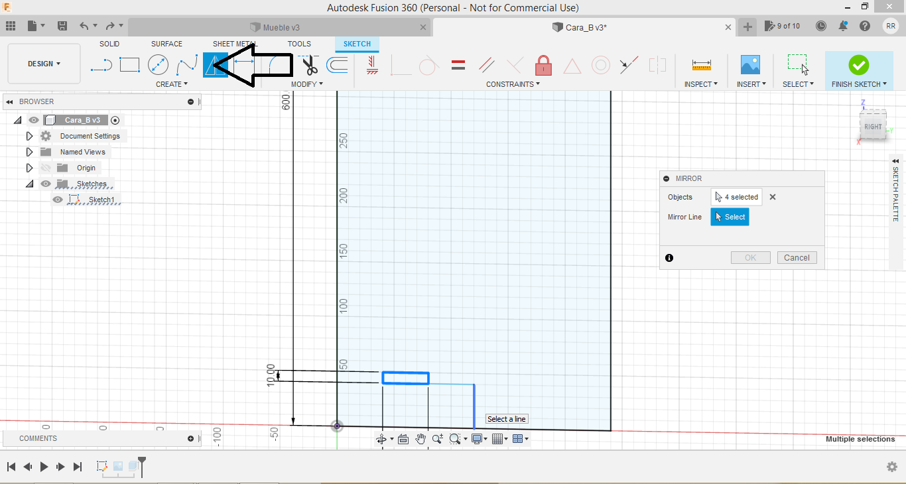Open the DESIGN workspace dropdown

[x=44, y=64]
